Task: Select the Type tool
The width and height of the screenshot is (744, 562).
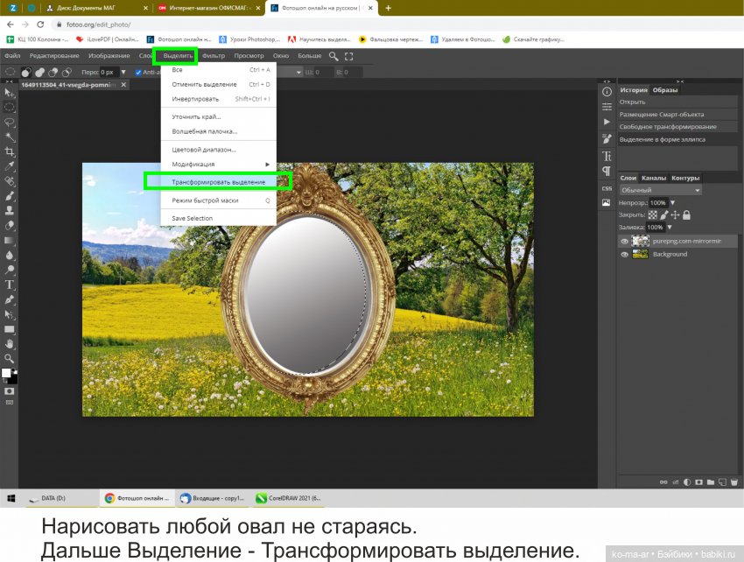Action: [10, 285]
